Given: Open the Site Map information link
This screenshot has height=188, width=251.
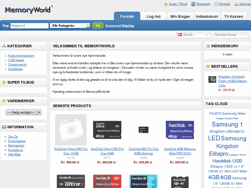Looking at the screenshot, I should (x=14, y=155).
